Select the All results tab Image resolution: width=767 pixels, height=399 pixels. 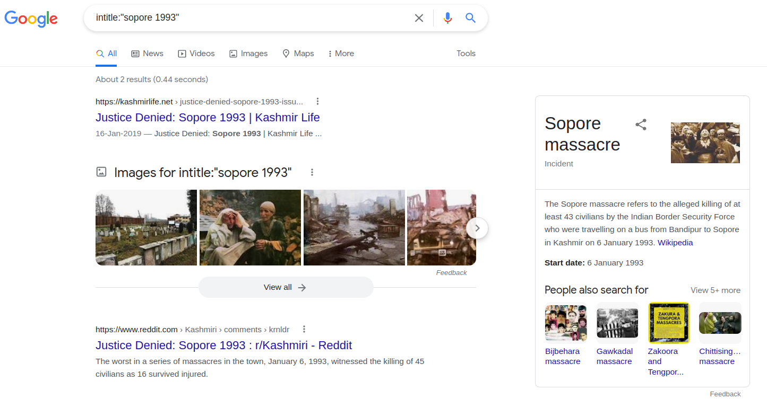coord(106,54)
